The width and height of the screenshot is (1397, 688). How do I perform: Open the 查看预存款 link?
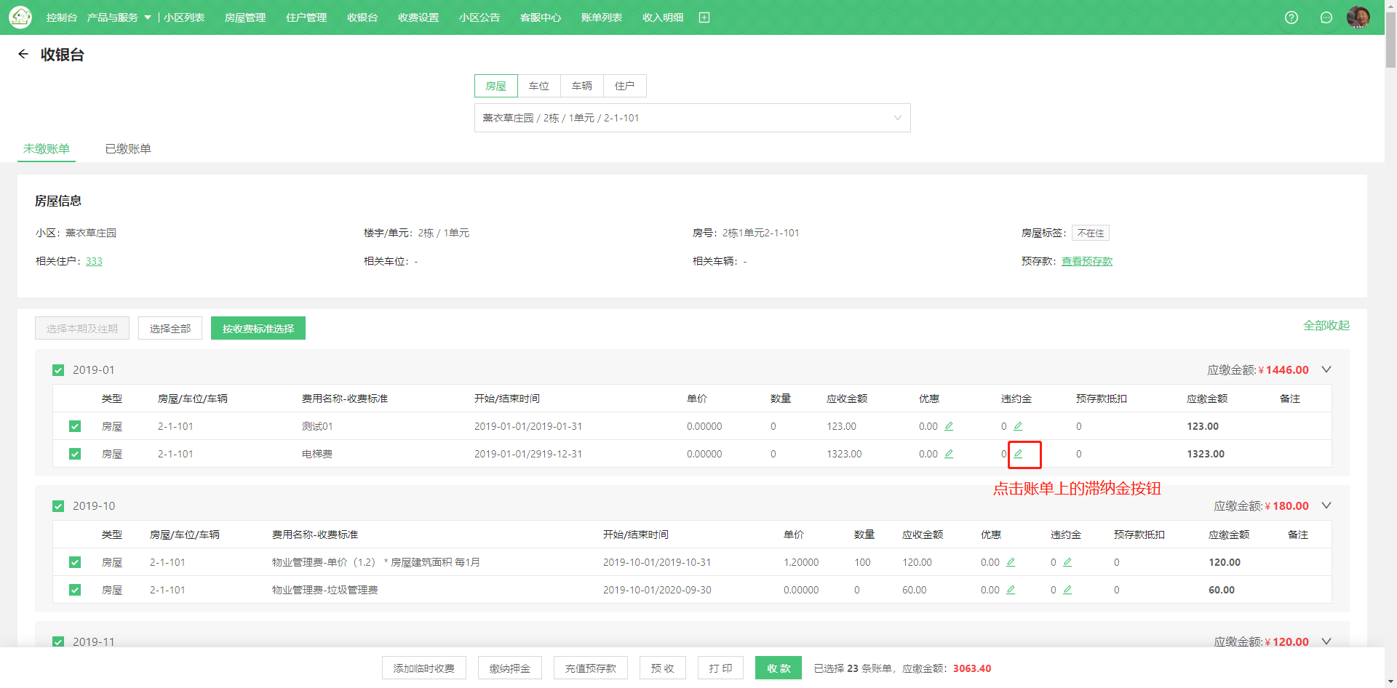click(x=1087, y=261)
